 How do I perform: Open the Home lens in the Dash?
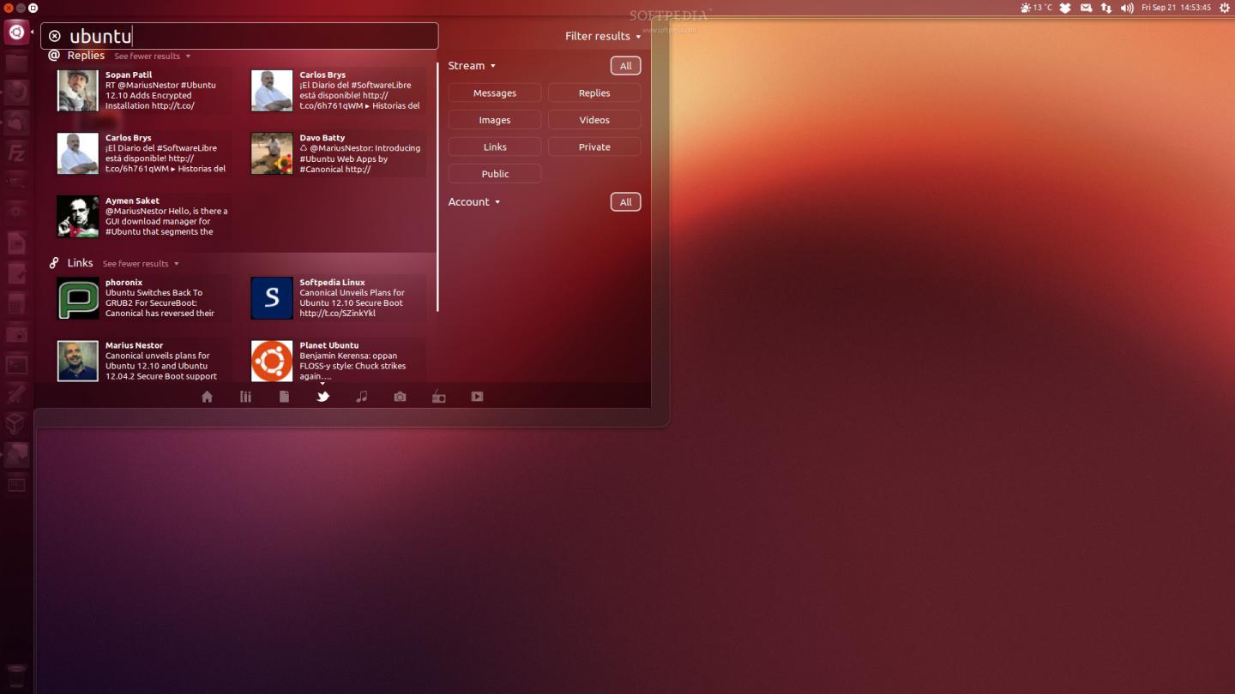[x=207, y=397]
